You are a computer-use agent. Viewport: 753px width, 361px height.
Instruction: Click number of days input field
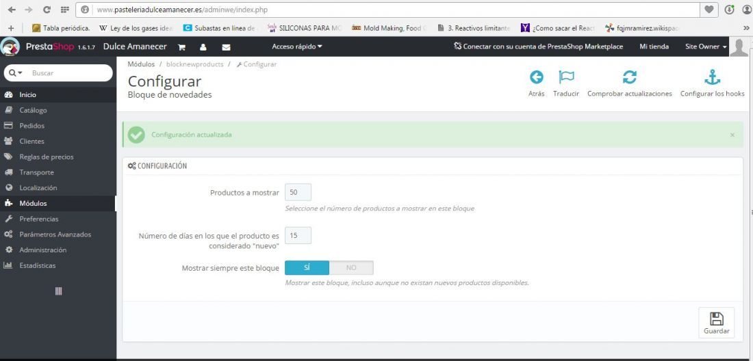[x=298, y=235]
